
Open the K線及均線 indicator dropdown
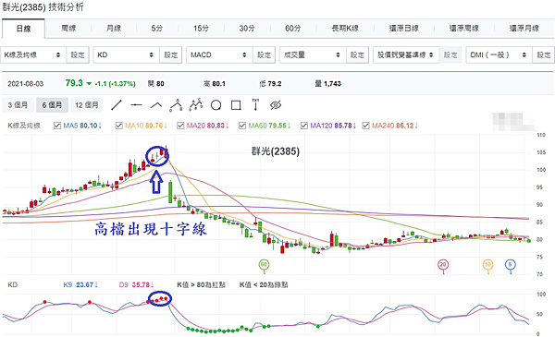point(33,54)
